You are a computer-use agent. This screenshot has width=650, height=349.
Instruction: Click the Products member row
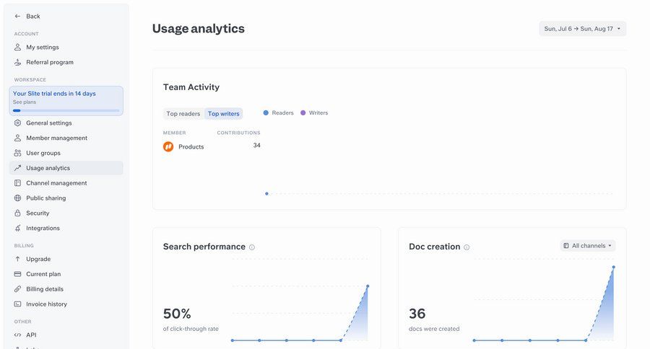pos(191,146)
